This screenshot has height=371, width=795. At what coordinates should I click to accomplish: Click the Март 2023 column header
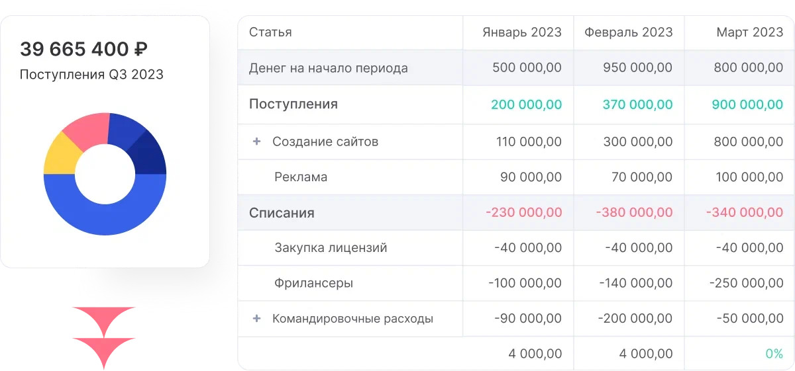(x=749, y=32)
